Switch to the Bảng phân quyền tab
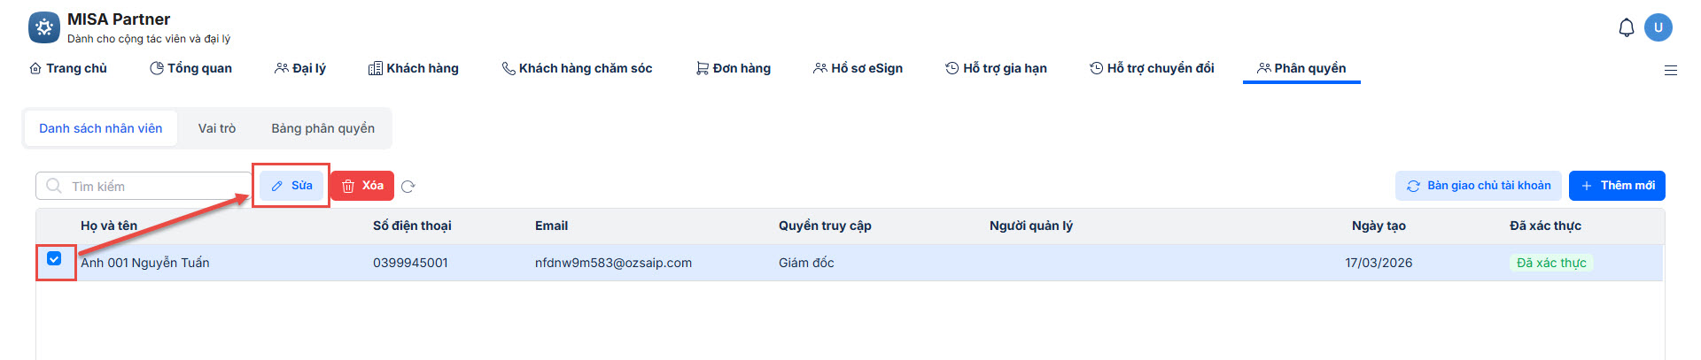The image size is (1701, 360). (322, 128)
